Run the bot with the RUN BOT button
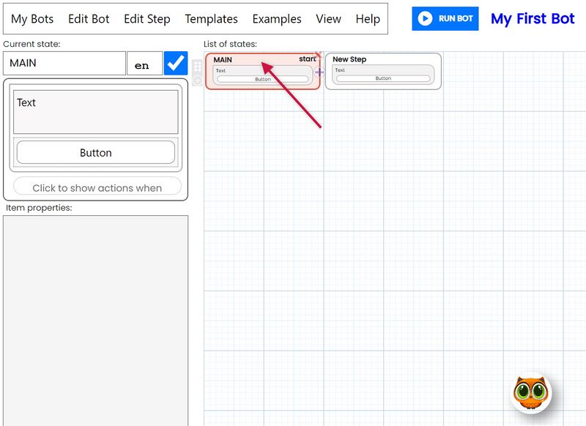Viewport: 586px width, 426px height. point(445,19)
